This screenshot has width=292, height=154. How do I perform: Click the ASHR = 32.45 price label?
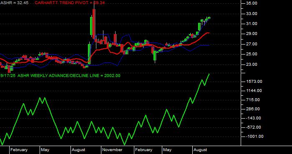click(x=14, y=3)
